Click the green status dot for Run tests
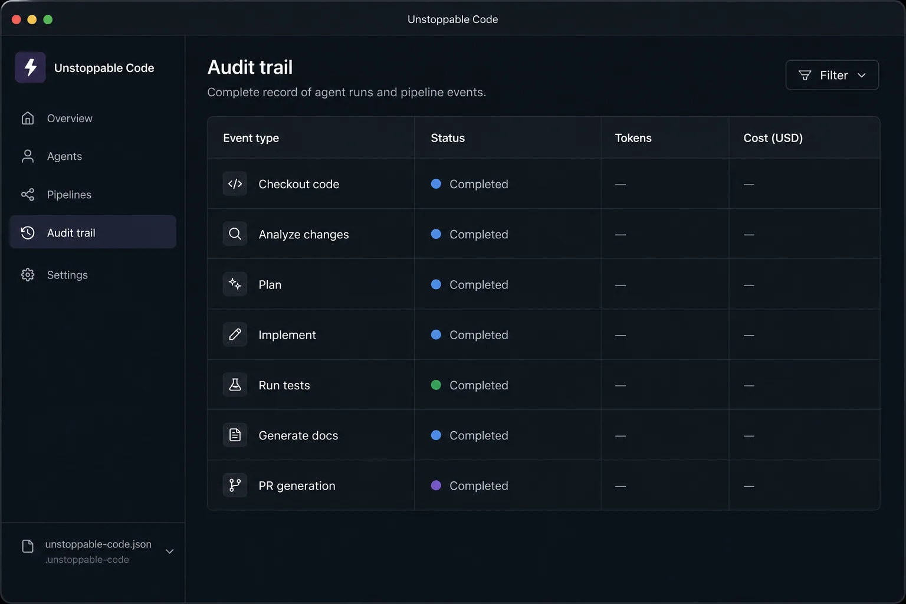The image size is (906, 604). [x=436, y=385]
